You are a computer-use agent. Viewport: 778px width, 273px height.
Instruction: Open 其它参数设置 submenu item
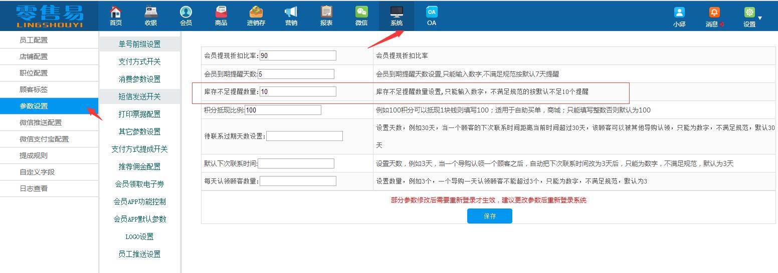(139, 131)
